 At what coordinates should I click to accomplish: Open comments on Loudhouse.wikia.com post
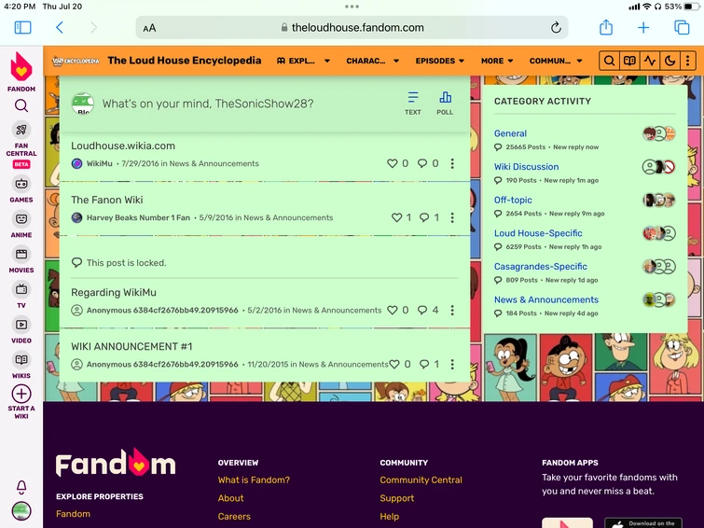(422, 163)
